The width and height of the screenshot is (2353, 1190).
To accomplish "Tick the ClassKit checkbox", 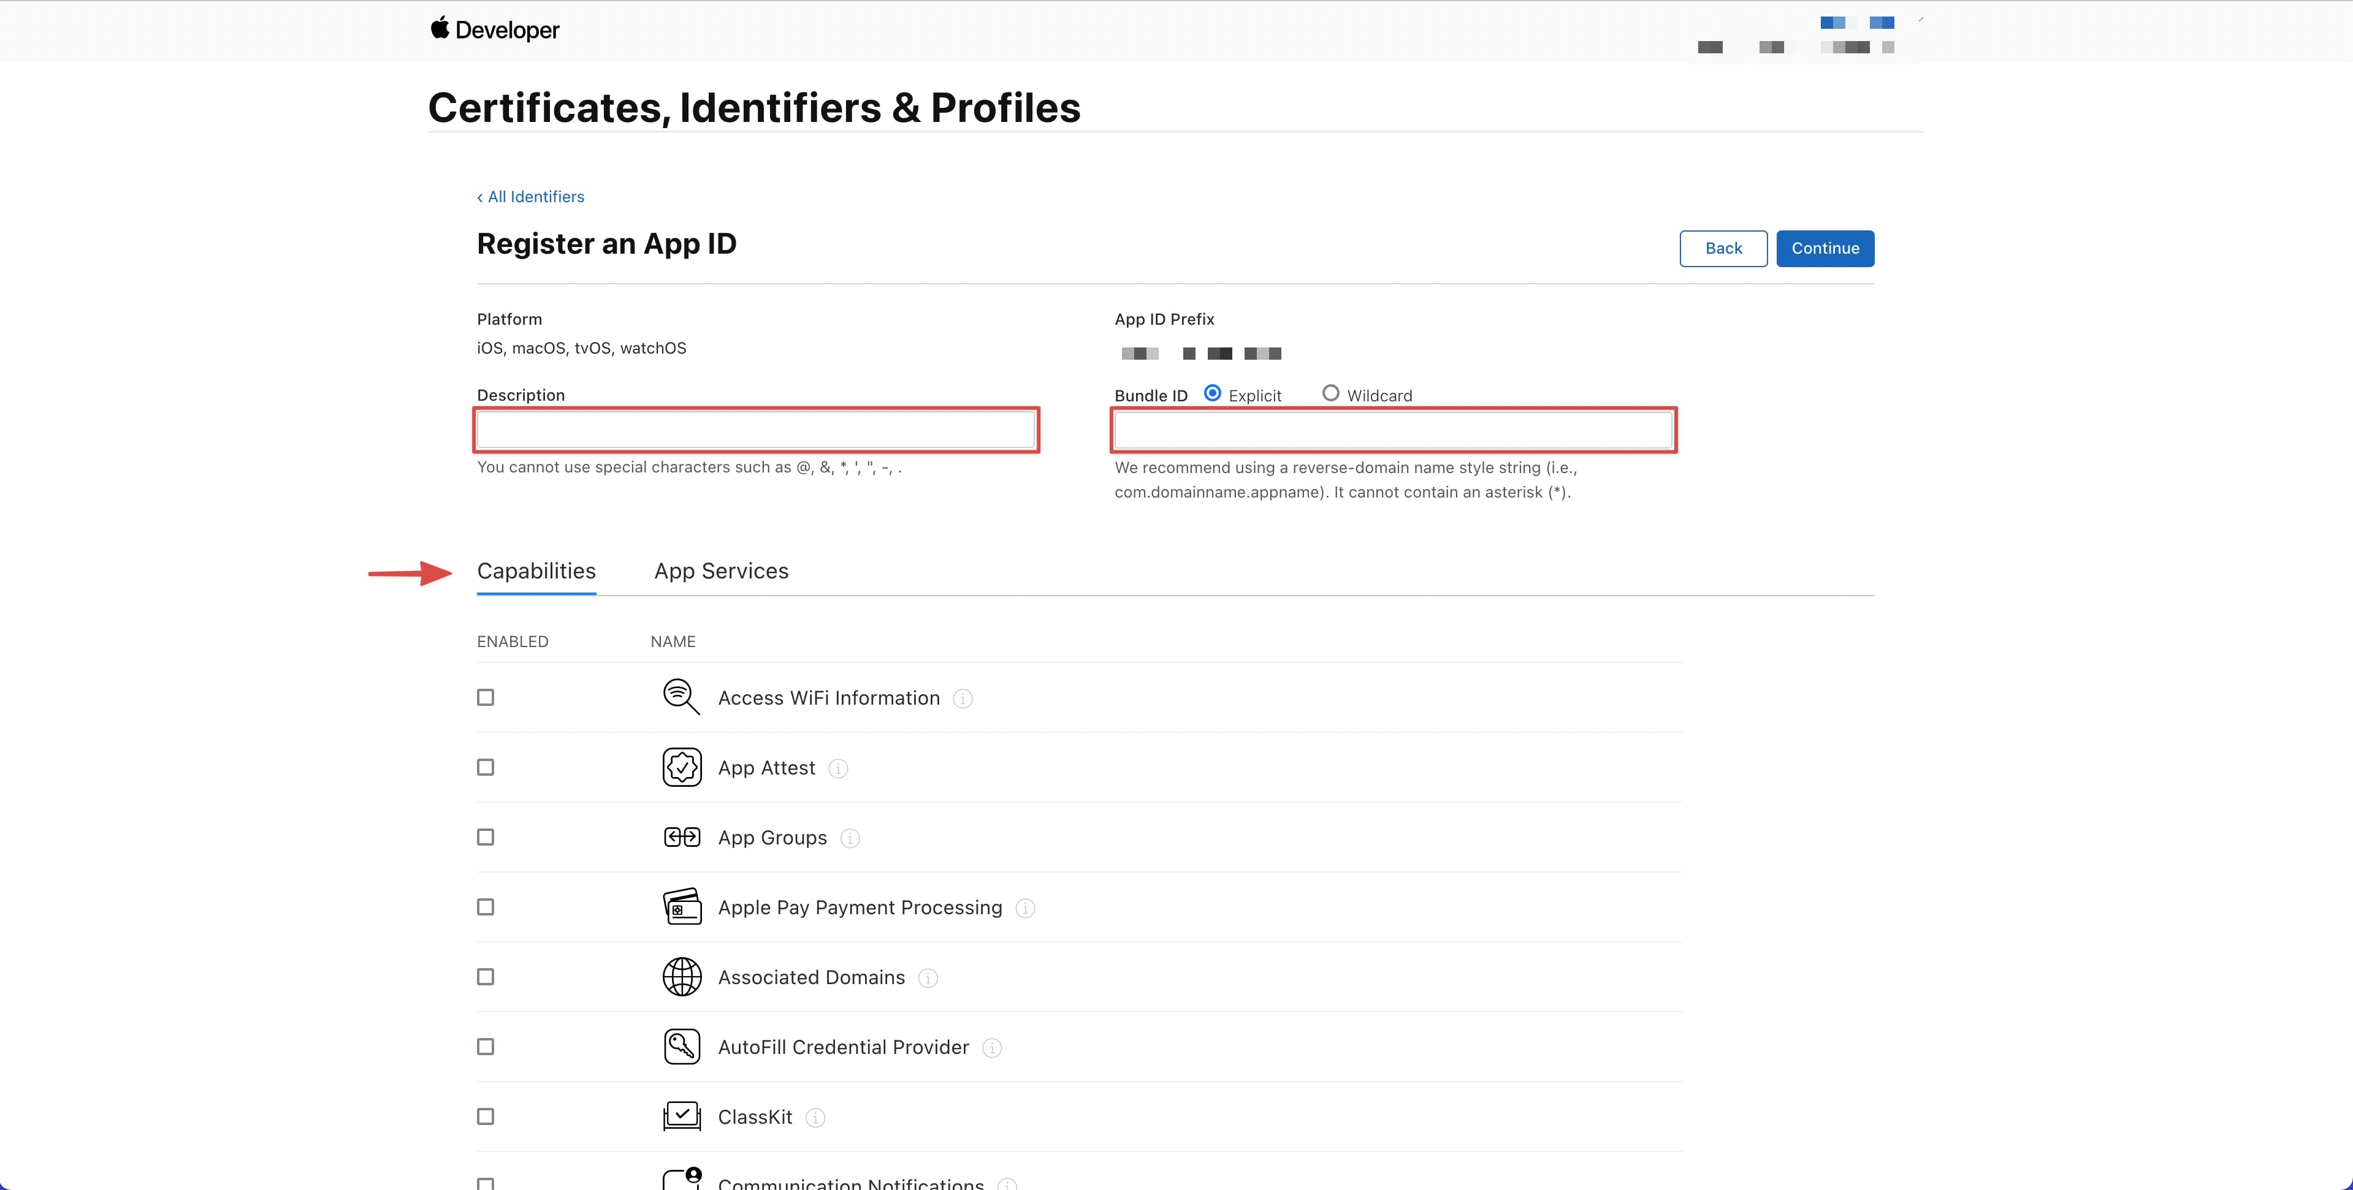I will [486, 1116].
